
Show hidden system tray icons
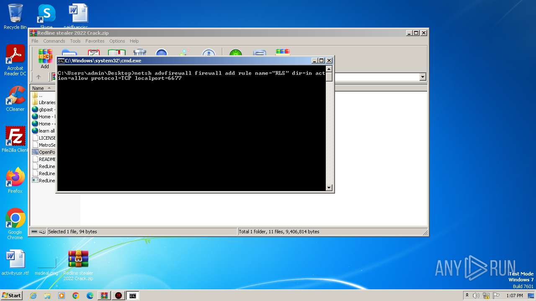(467, 295)
